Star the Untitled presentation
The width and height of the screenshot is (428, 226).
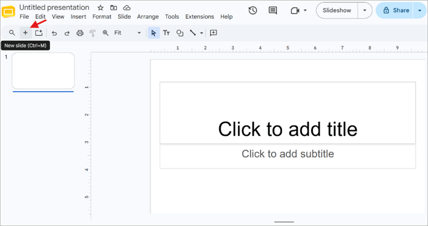click(100, 8)
